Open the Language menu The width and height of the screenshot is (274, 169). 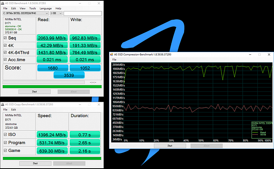click(x=46, y=8)
